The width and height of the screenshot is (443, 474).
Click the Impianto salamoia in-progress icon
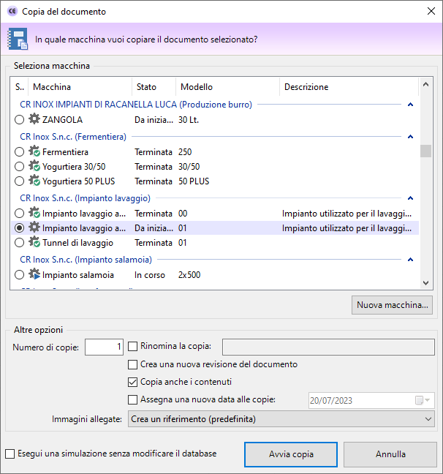[34, 275]
